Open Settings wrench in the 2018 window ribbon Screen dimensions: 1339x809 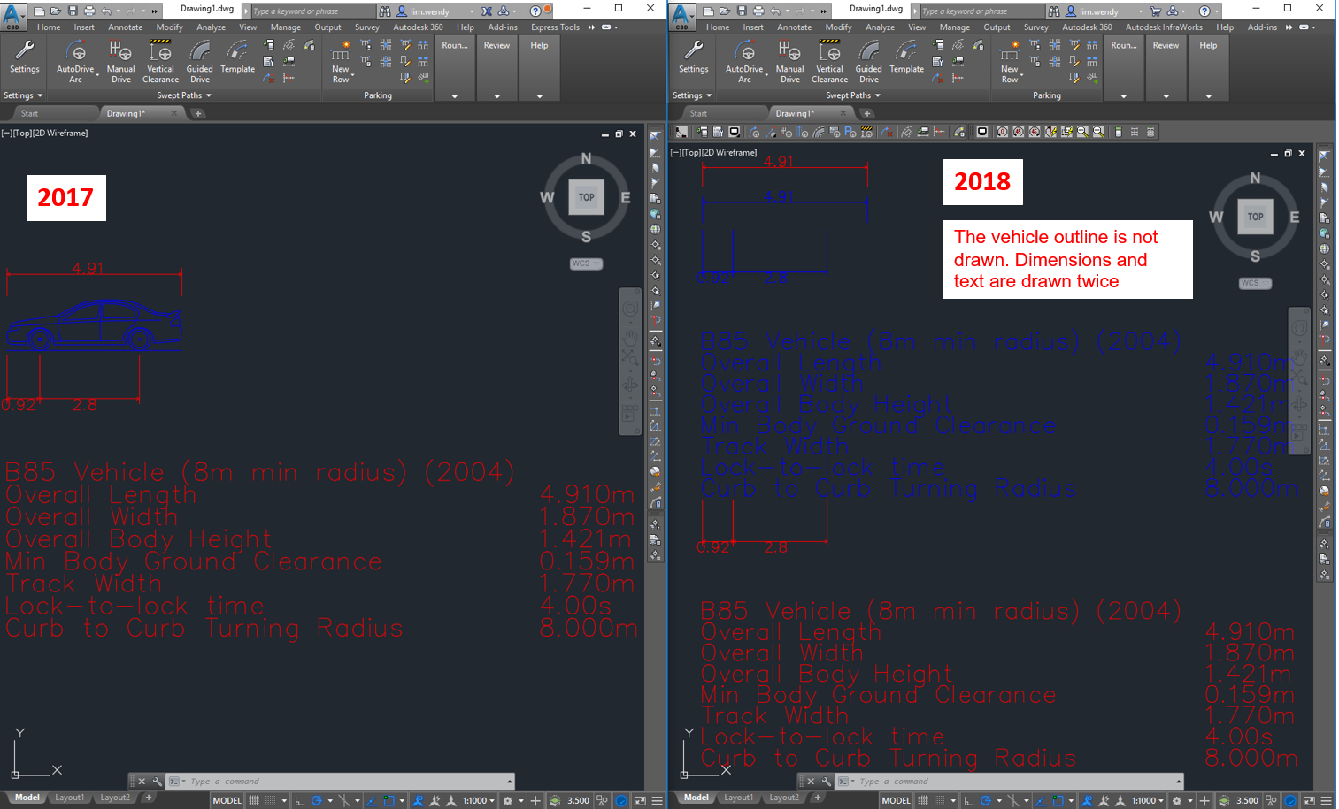(x=694, y=57)
